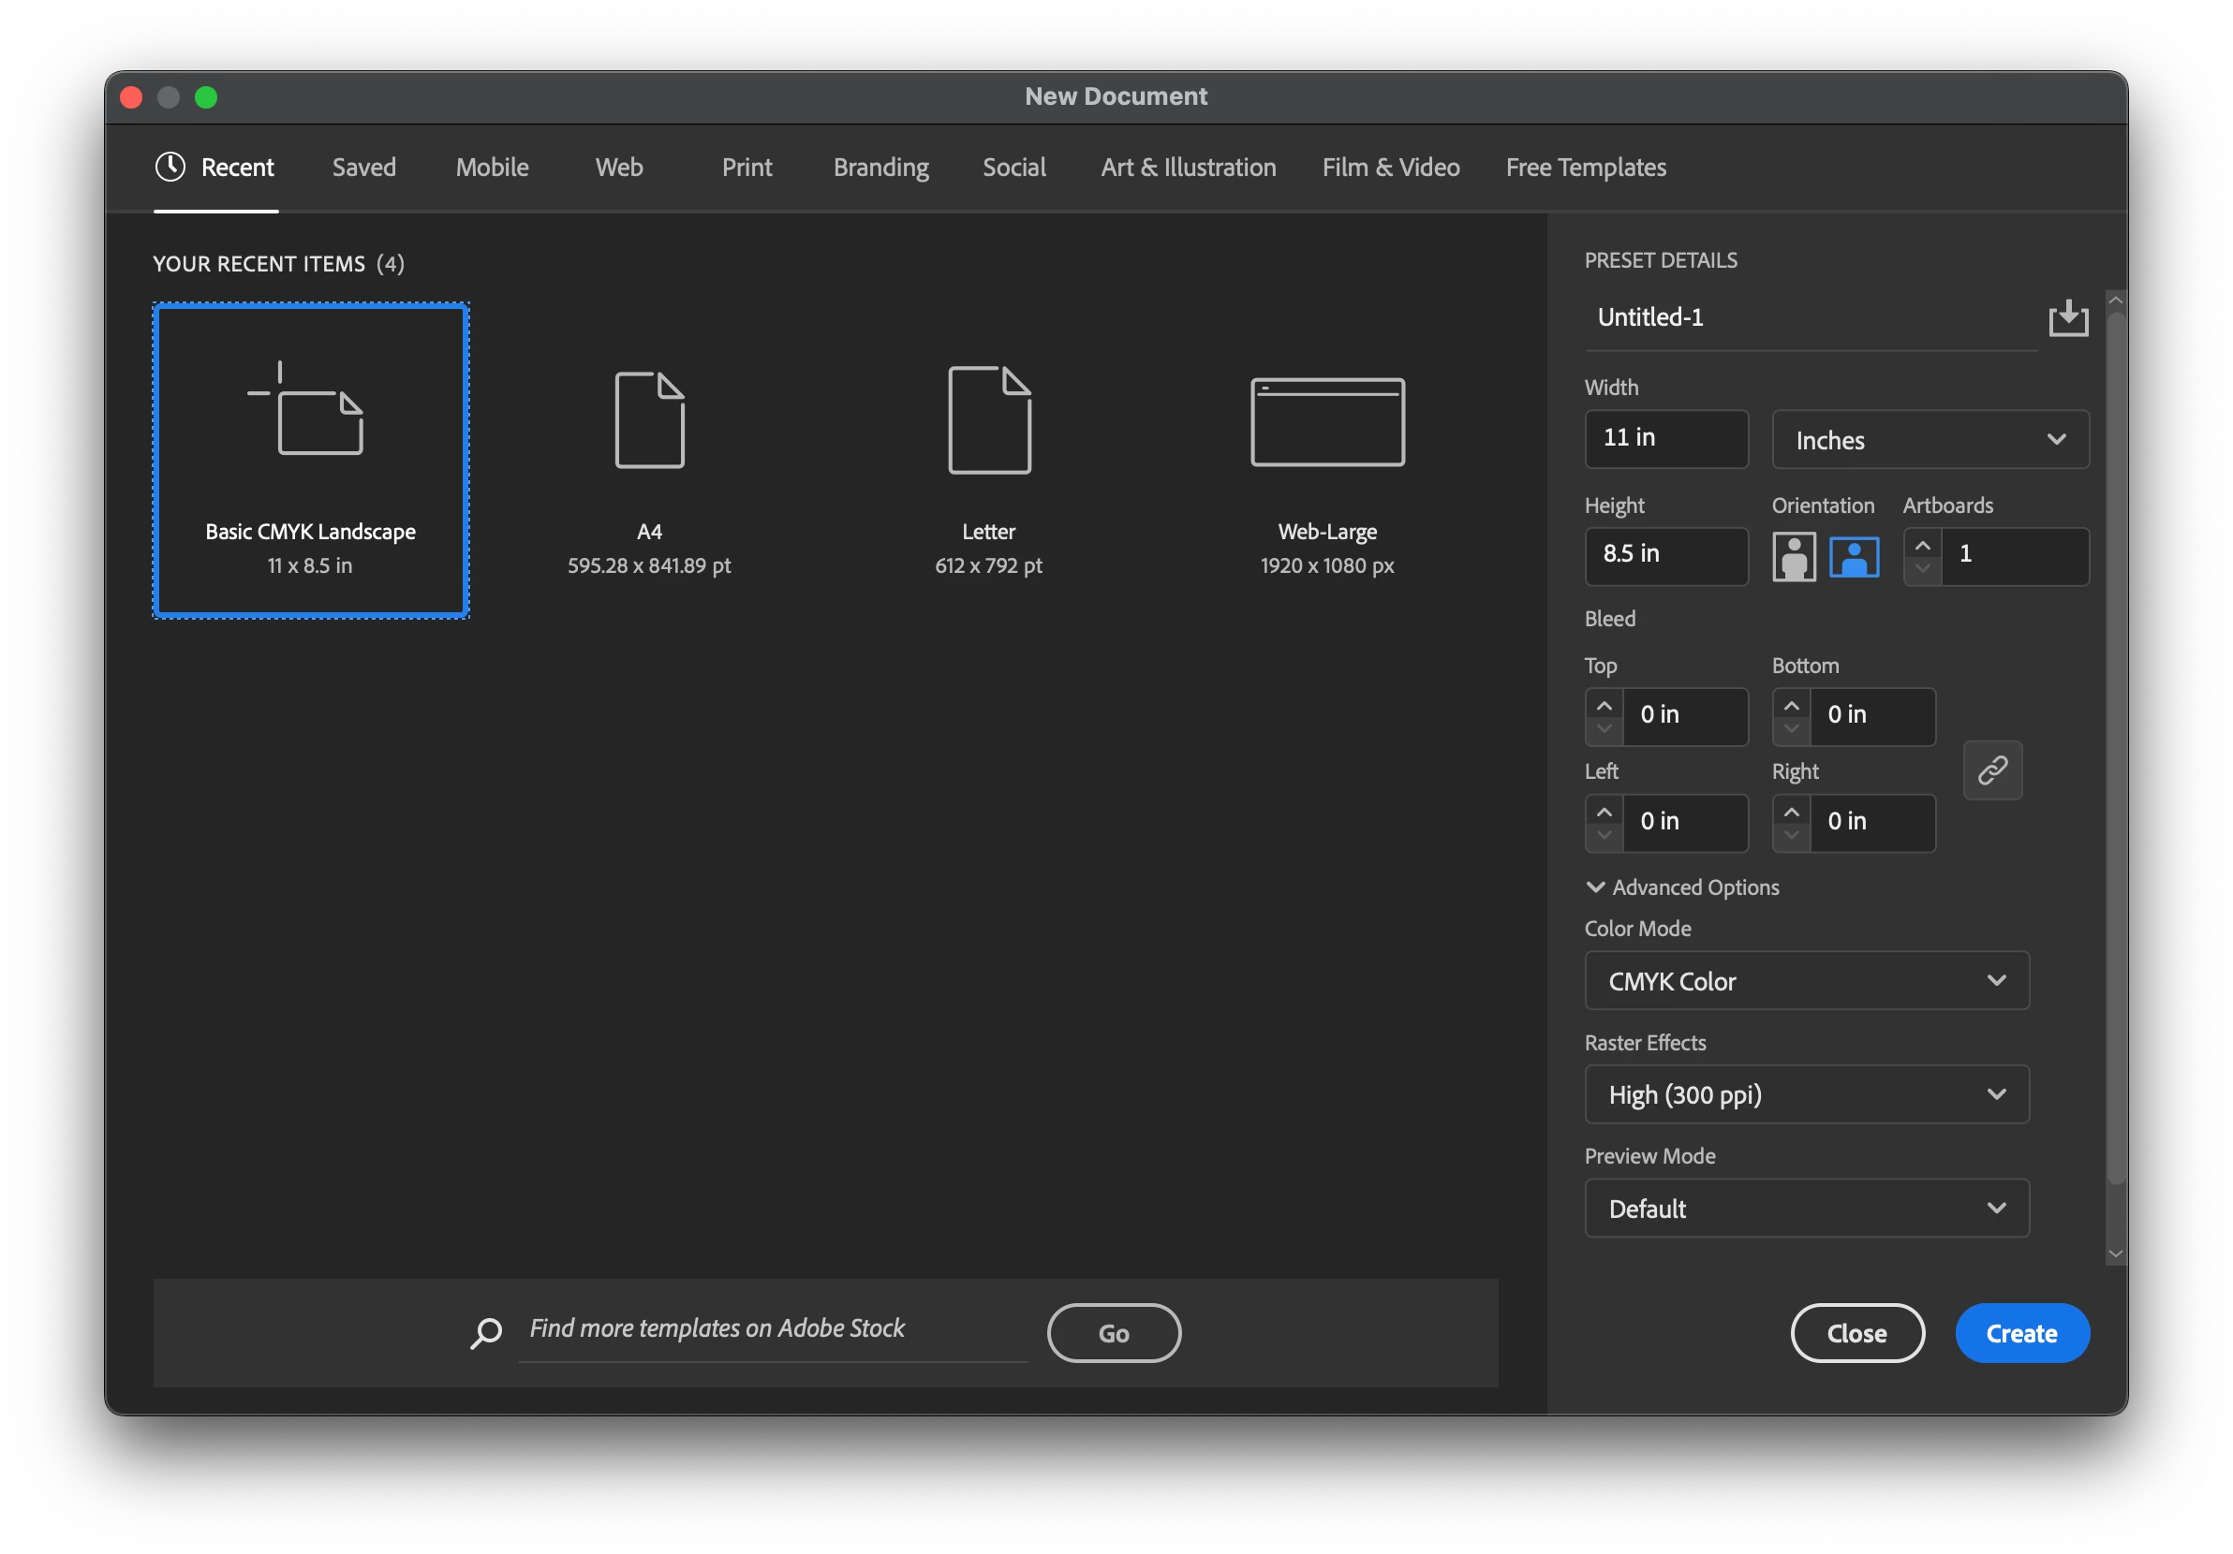Toggle the bleed link chain icon
The height and width of the screenshot is (1554, 2233).
pyautogui.click(x=1991, y=770)
